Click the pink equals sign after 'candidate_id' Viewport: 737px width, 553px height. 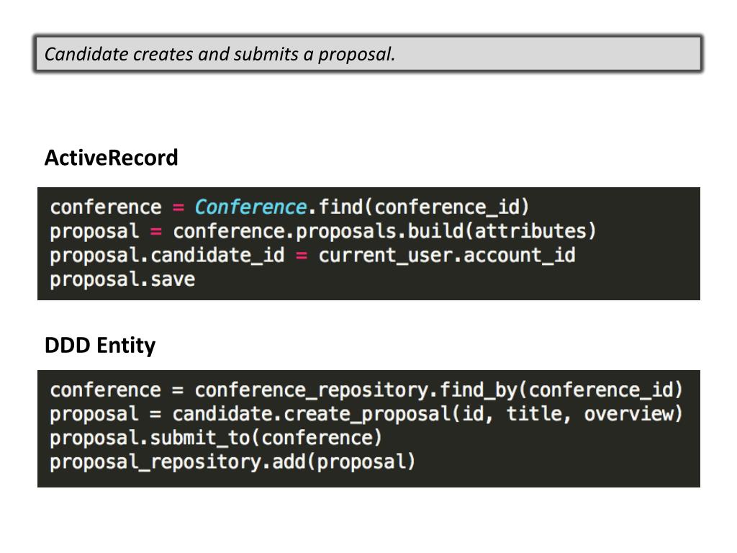pyautogui.click(x=302, y=256)
